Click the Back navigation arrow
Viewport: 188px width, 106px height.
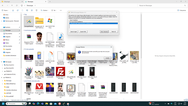(3, 5)
